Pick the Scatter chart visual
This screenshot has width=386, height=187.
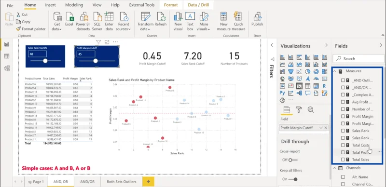299,72
